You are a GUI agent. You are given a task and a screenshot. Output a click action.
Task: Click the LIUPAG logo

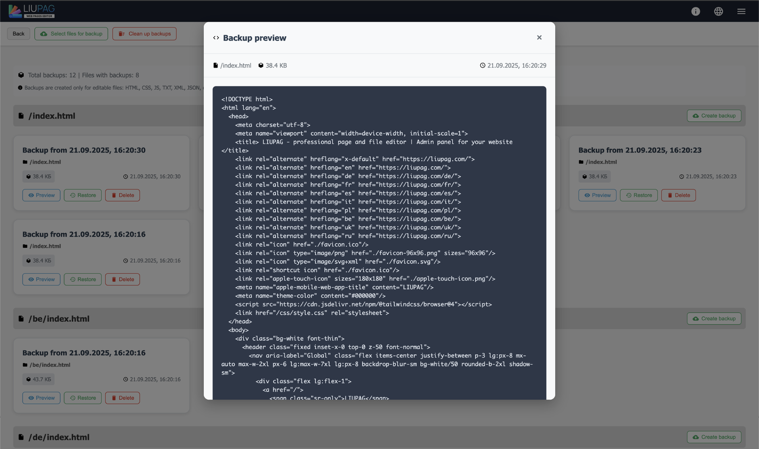point(31,11)
